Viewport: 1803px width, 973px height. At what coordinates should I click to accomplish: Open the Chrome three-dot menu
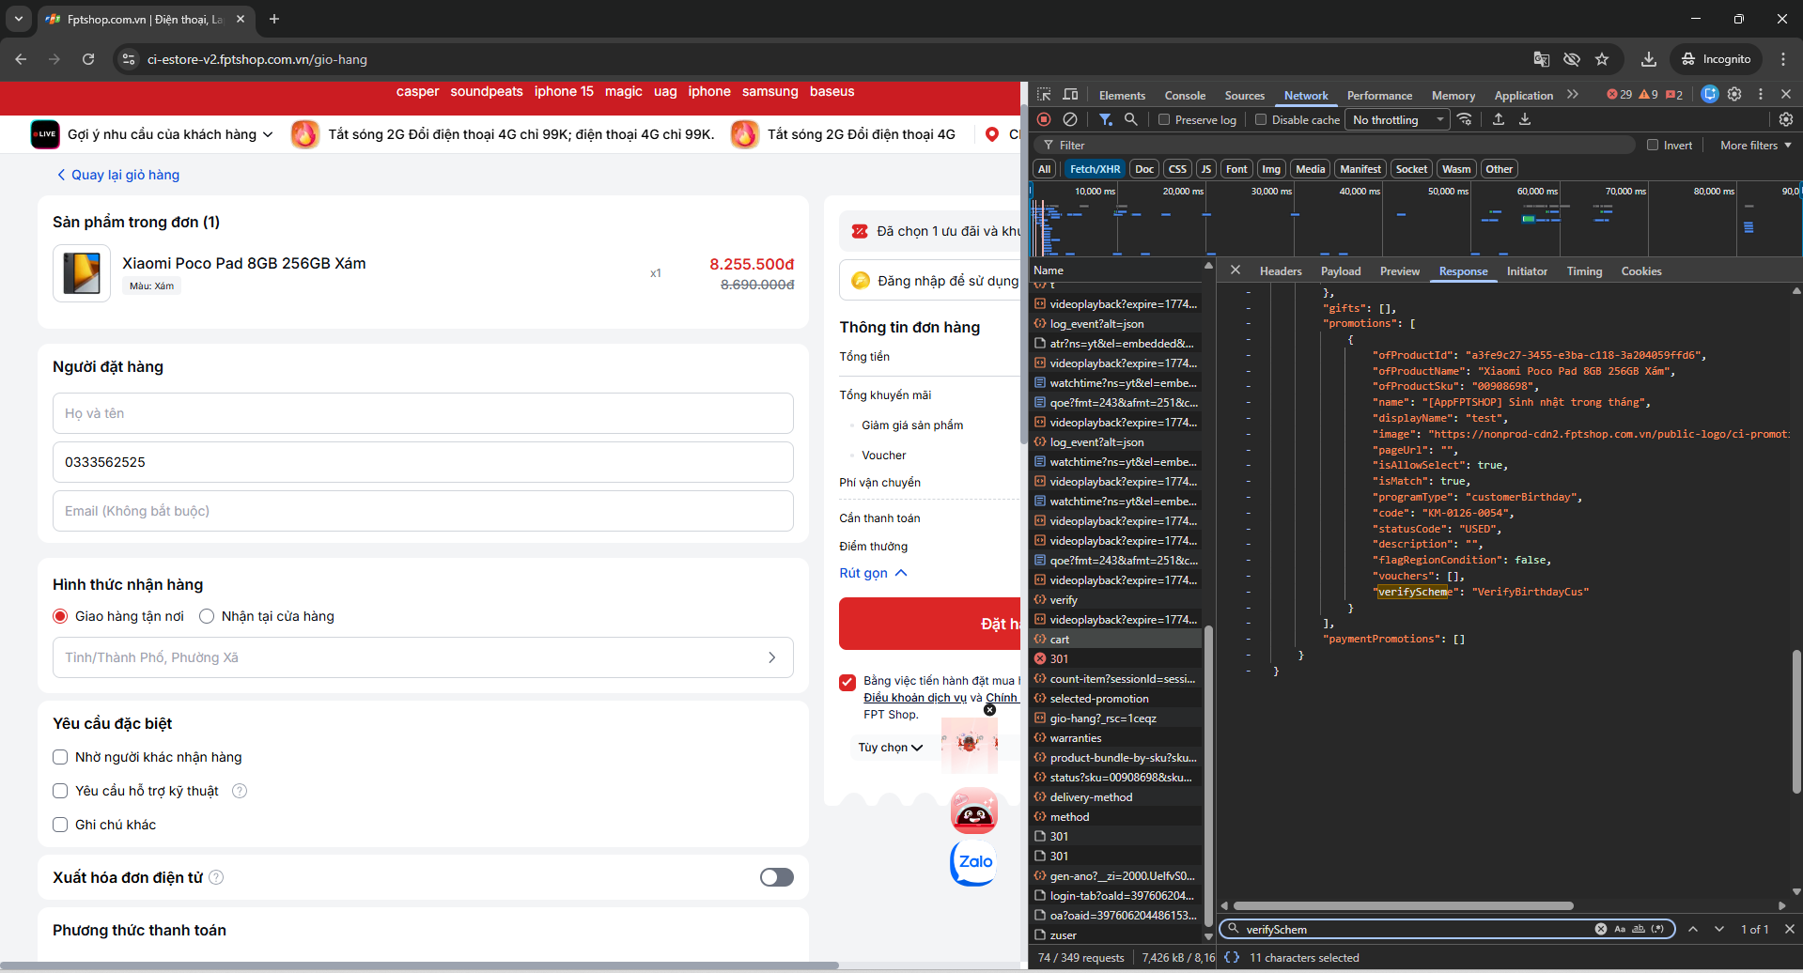coord(1783,59)
